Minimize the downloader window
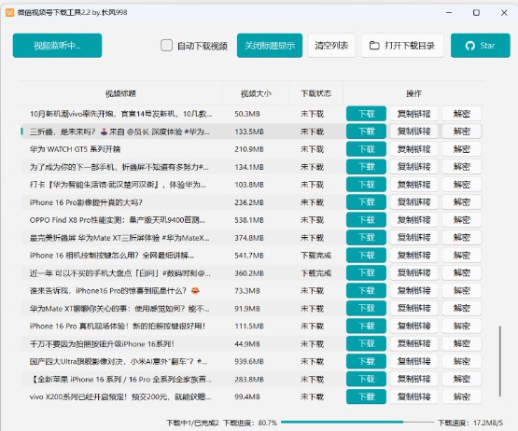Image resolution: width=518 pixels, height=431 pixels. coord(449,12)
